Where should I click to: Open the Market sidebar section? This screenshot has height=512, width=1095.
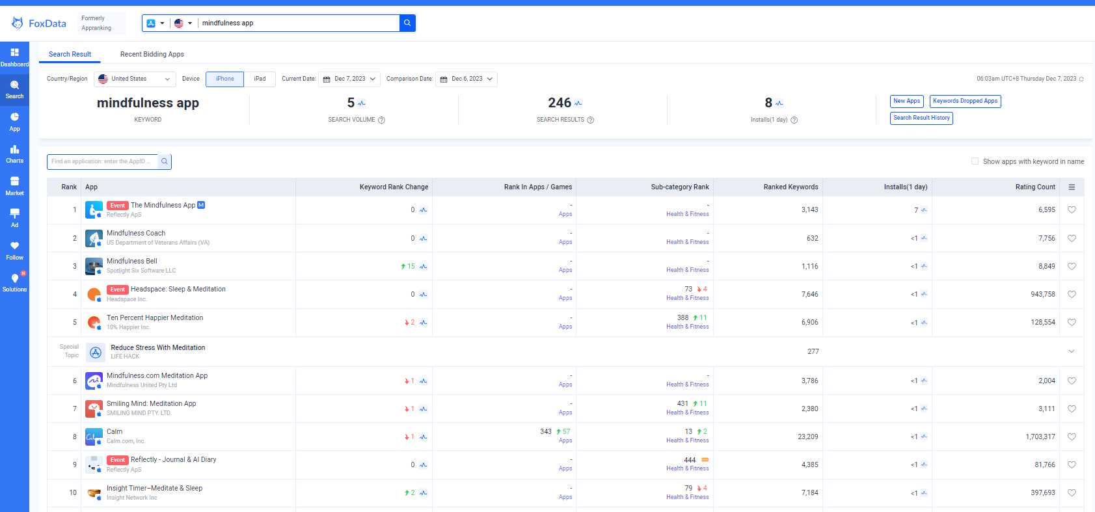(14, 186)
